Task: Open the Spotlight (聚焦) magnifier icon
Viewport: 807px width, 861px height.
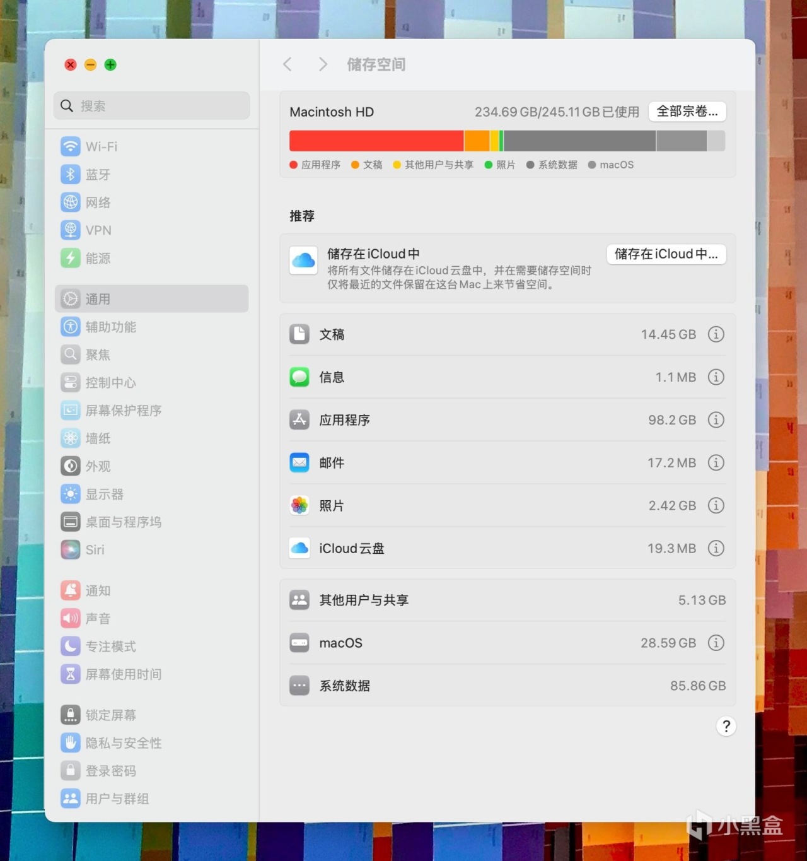Action: [x=71, y=354]
